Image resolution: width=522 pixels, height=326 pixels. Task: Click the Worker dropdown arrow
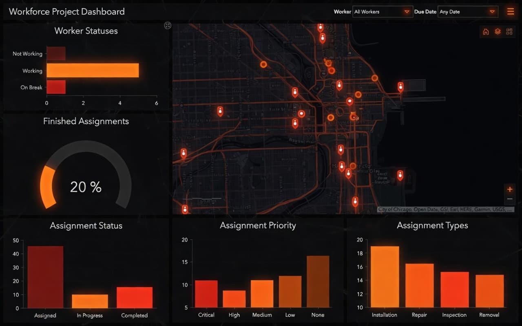[x=407, y=12]
